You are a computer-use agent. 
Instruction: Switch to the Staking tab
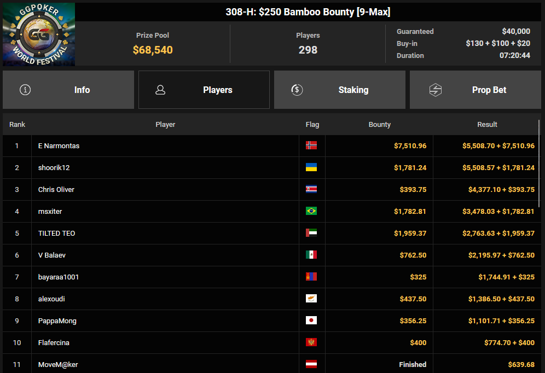340,90
